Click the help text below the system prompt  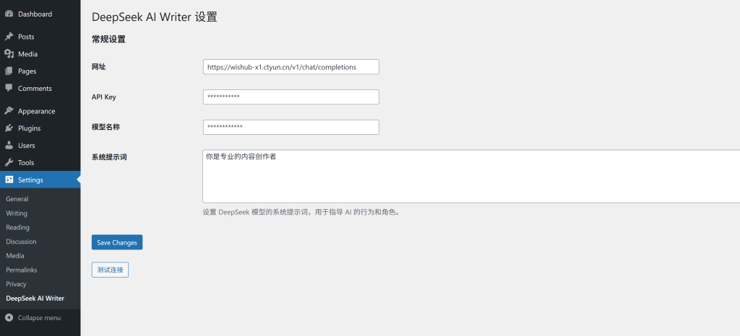303,212
